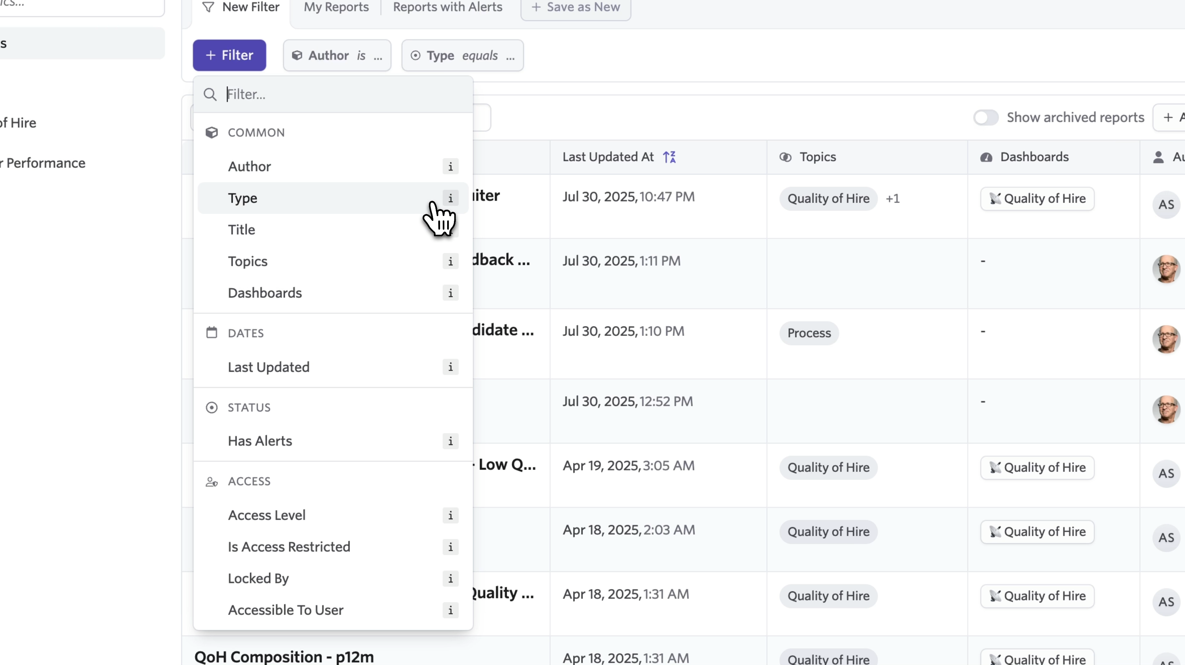Click author photo in the 1:11 PM row
1185x665 pixels.
(1166, 269)
